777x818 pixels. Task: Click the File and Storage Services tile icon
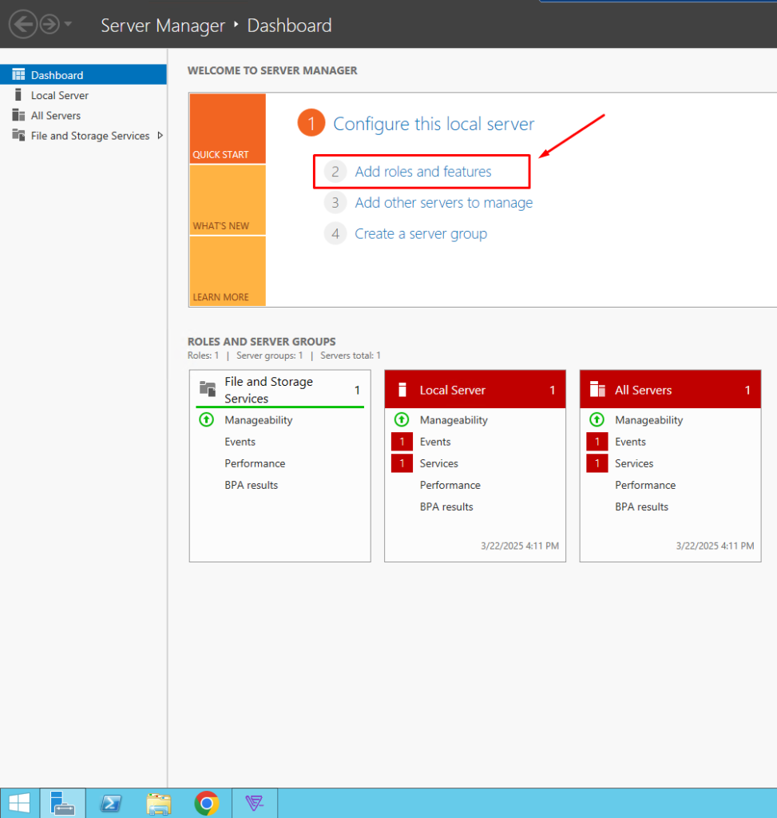point(208,389)
